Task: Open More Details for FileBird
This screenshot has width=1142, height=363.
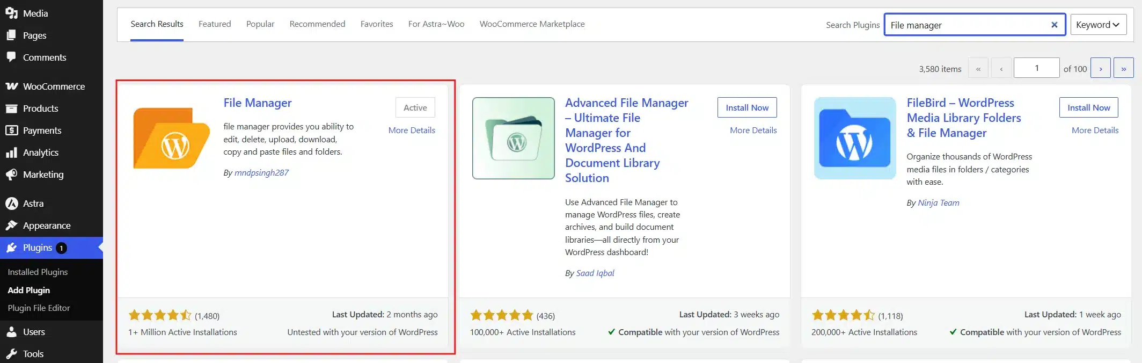Action: click(x=1095, y=130)
